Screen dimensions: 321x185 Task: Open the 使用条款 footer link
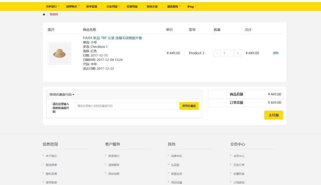tap(51, 182)
